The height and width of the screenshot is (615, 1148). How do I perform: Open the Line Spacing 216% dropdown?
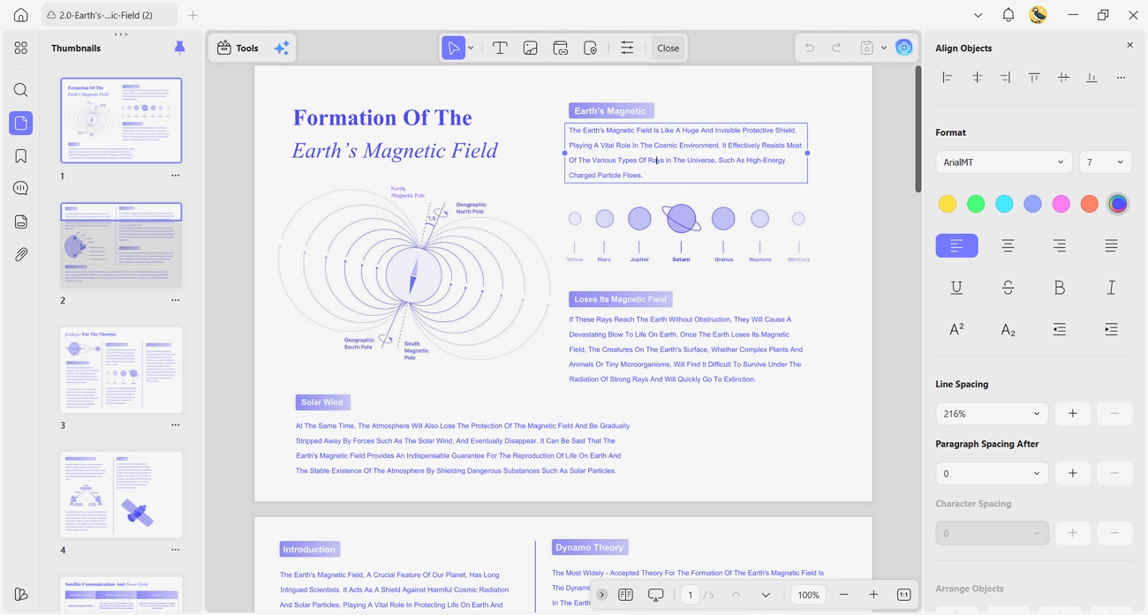pyautogui.click(x=992, y=414)
